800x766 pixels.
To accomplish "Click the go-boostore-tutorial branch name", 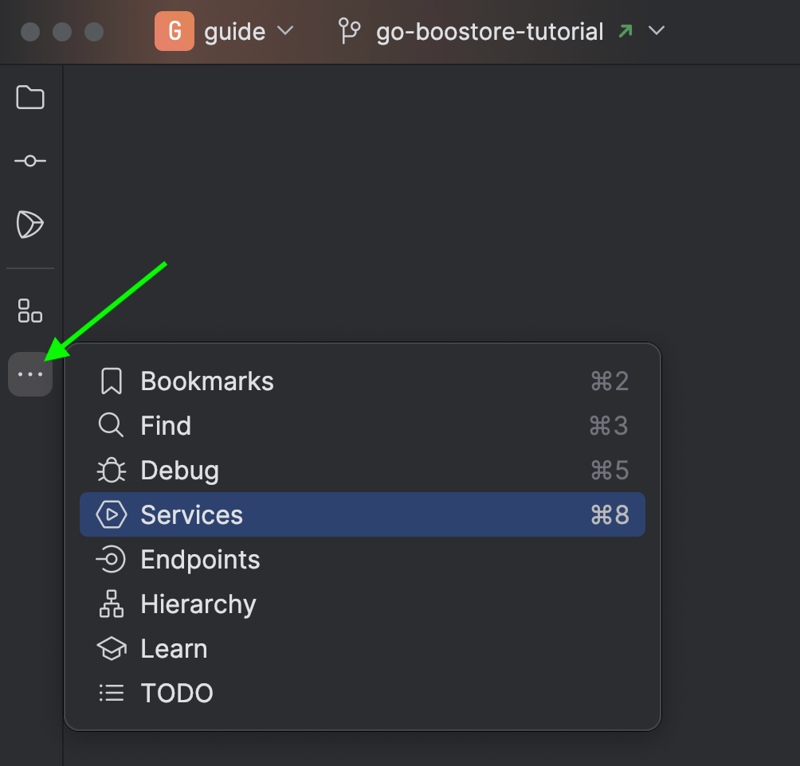I will [x=489, y=32].
